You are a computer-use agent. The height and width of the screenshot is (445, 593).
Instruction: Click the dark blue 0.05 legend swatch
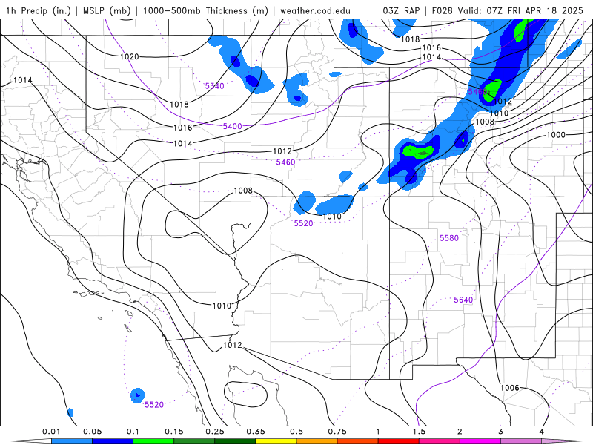click(113, 441)
